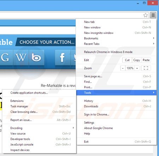Click the Copy button in Edit row
Viewport: 159px width, 156px height.
tap(136, 60)
